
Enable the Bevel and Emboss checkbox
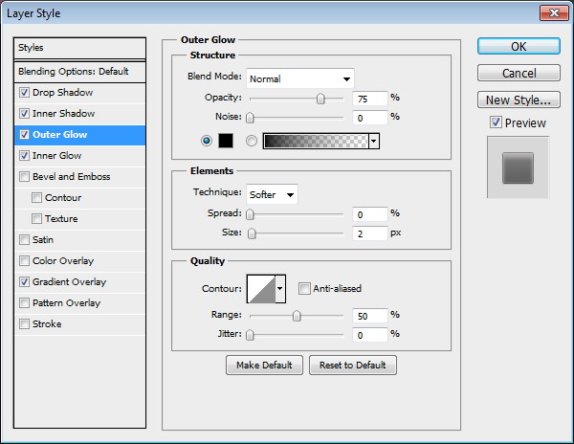24,177
